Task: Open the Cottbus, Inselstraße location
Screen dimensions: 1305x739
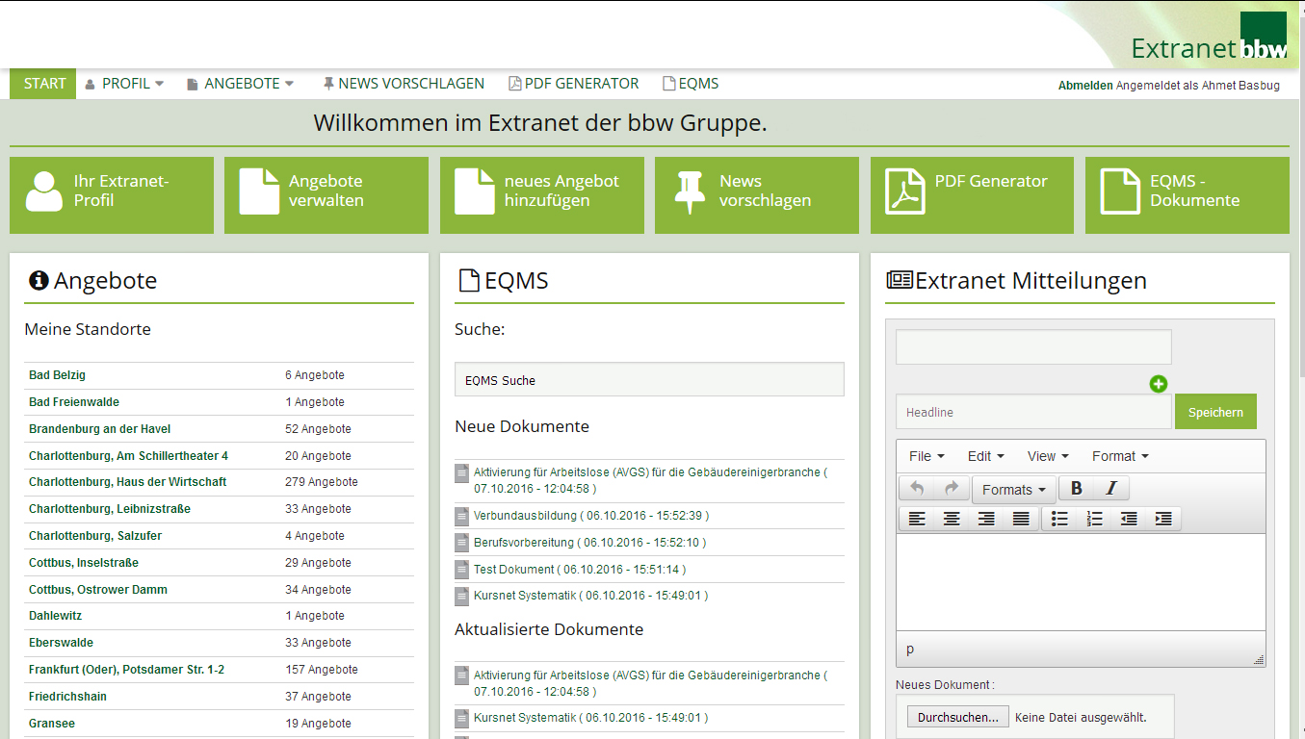Action: 84,563
